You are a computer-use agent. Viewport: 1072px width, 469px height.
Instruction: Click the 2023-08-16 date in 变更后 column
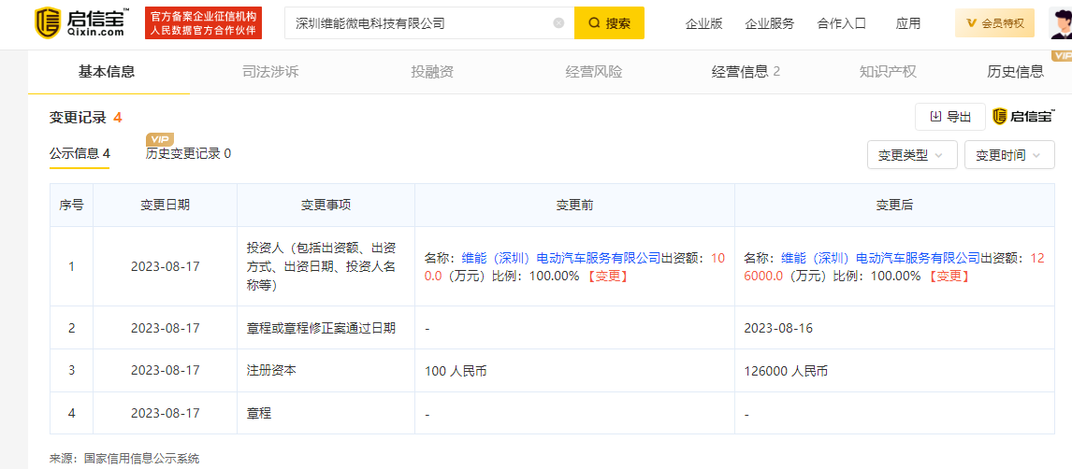pyautogui.click(x=778, y=328)
